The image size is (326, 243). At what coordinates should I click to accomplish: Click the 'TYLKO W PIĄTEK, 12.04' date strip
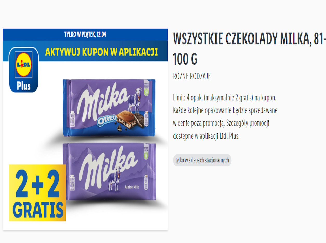pyautogui.click(x=85, y=34)
